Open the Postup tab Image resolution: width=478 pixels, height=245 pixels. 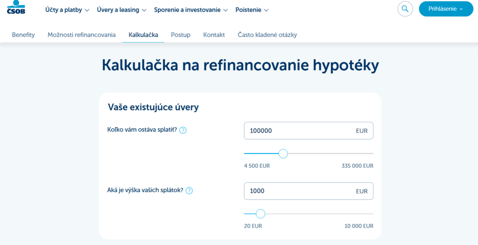pos(181,35)
